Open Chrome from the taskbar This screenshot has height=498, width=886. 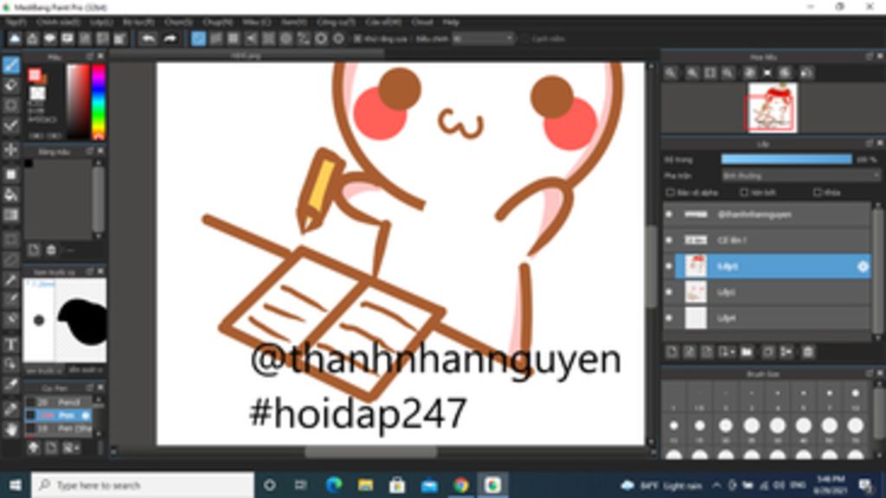pyautogui.click(x=460, y=485)
